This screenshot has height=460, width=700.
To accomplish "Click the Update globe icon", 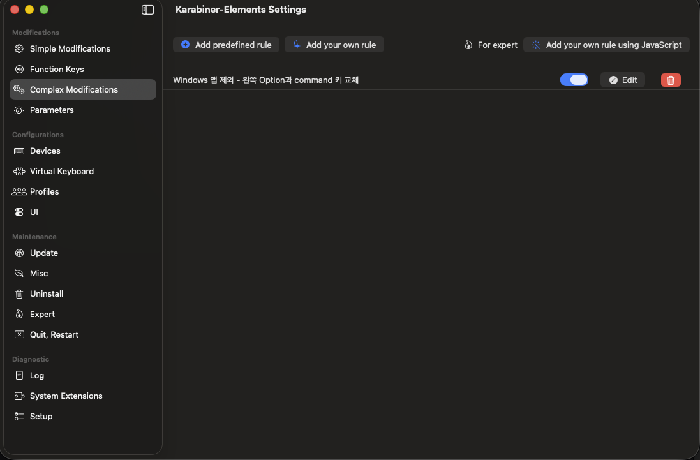I will (x=19, y=253).
